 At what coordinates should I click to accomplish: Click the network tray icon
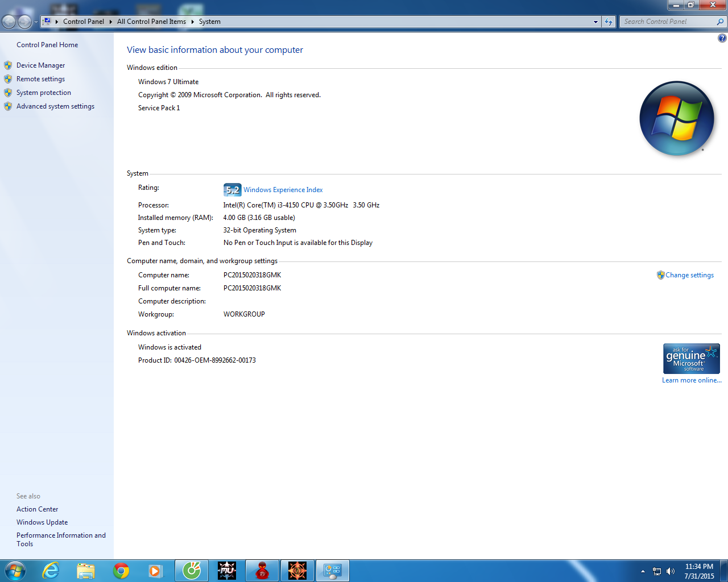coord(657,571)
